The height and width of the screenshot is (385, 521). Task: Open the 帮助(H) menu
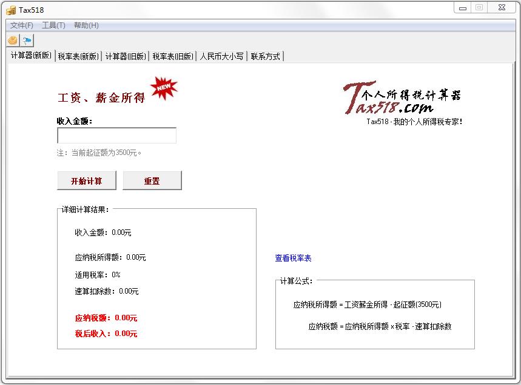[86, 25]
